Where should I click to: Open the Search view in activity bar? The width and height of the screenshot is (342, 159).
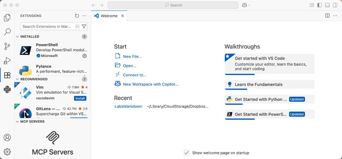(x=7, y=32)
